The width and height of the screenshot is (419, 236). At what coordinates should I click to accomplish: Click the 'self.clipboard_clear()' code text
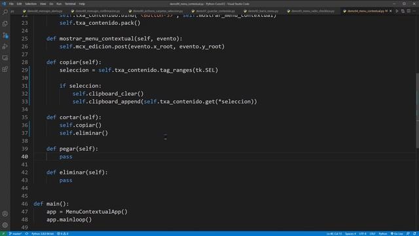[108, 94]
